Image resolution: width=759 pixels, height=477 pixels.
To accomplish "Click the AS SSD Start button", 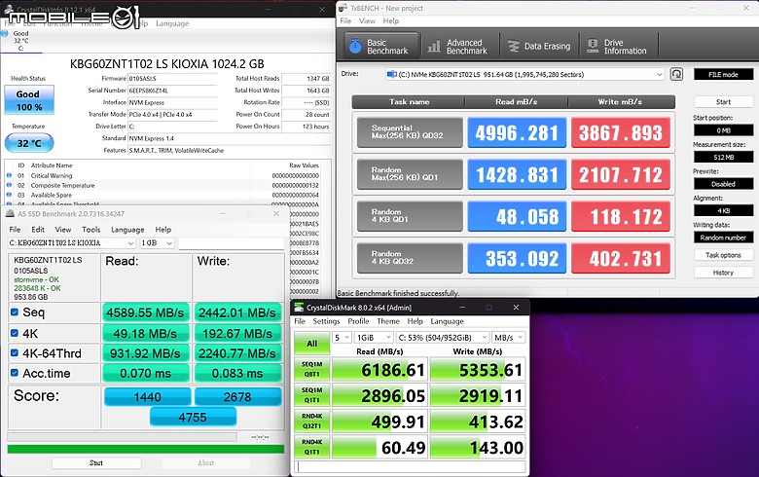I will point(96,463).
